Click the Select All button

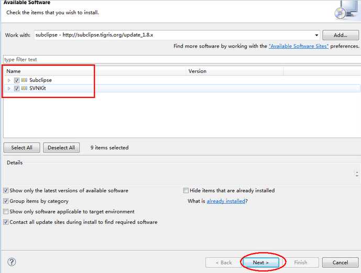[x=21, y=148]
